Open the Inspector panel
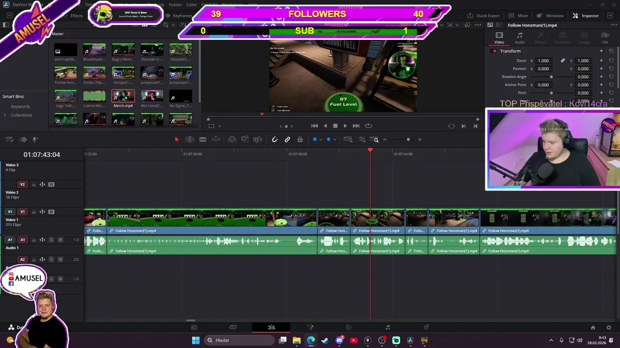This screenshot has width=620, height=348. (586, 15)
